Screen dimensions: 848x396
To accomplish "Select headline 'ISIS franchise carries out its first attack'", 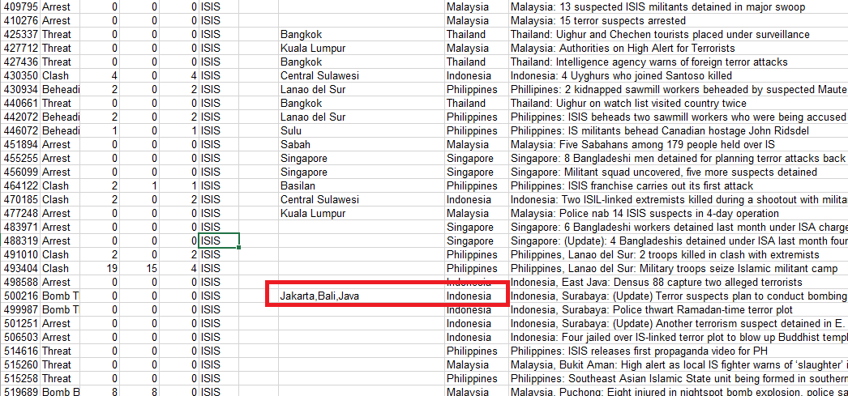I will (632, 185).
